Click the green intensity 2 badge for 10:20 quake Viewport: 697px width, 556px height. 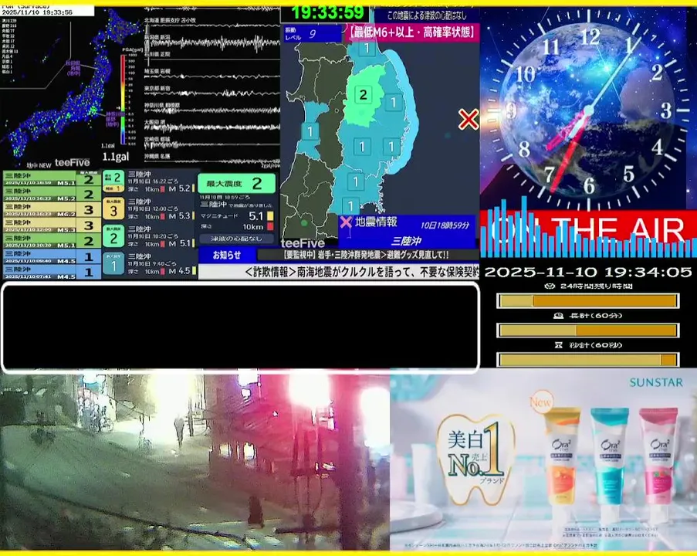click(x=113, y=236)
